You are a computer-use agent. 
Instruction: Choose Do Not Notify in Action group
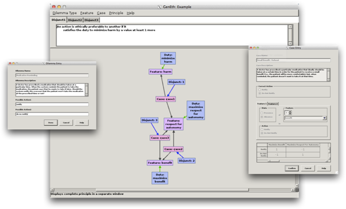(262, 133)
